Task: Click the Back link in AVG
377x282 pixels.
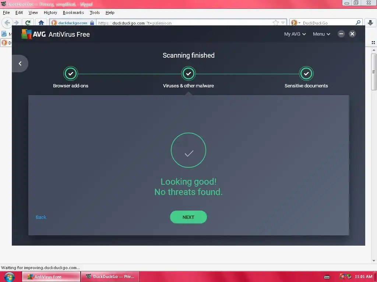Action: (41, 217)
